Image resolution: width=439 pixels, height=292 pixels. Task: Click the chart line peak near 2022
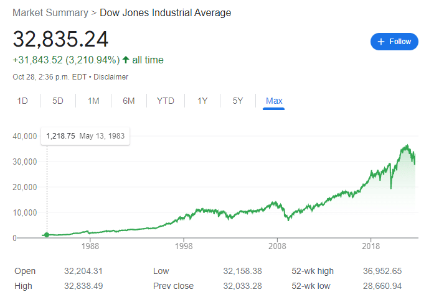coord(407,146)
